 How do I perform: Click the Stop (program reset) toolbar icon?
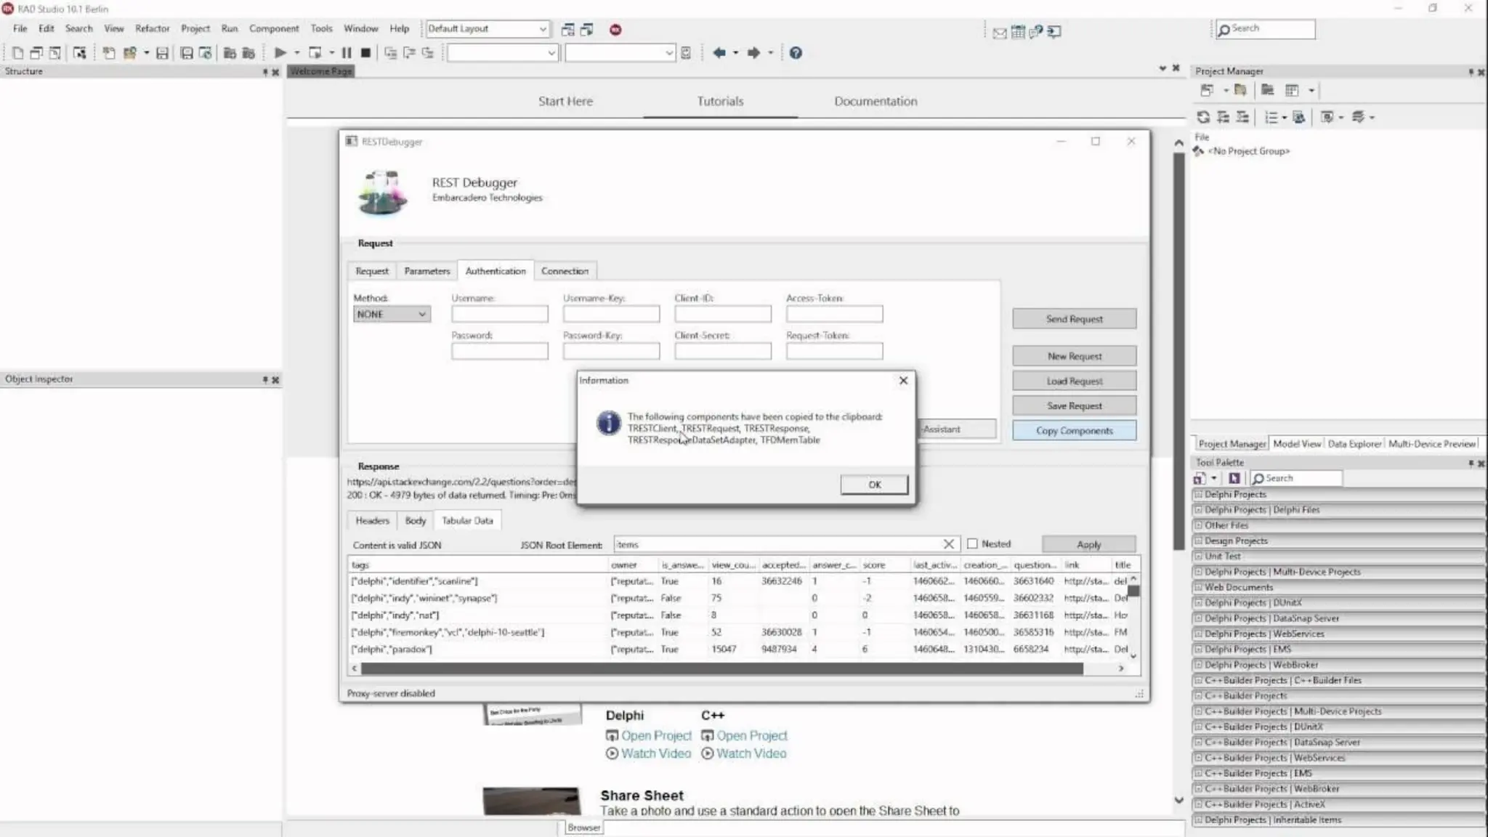pos(366,53)
